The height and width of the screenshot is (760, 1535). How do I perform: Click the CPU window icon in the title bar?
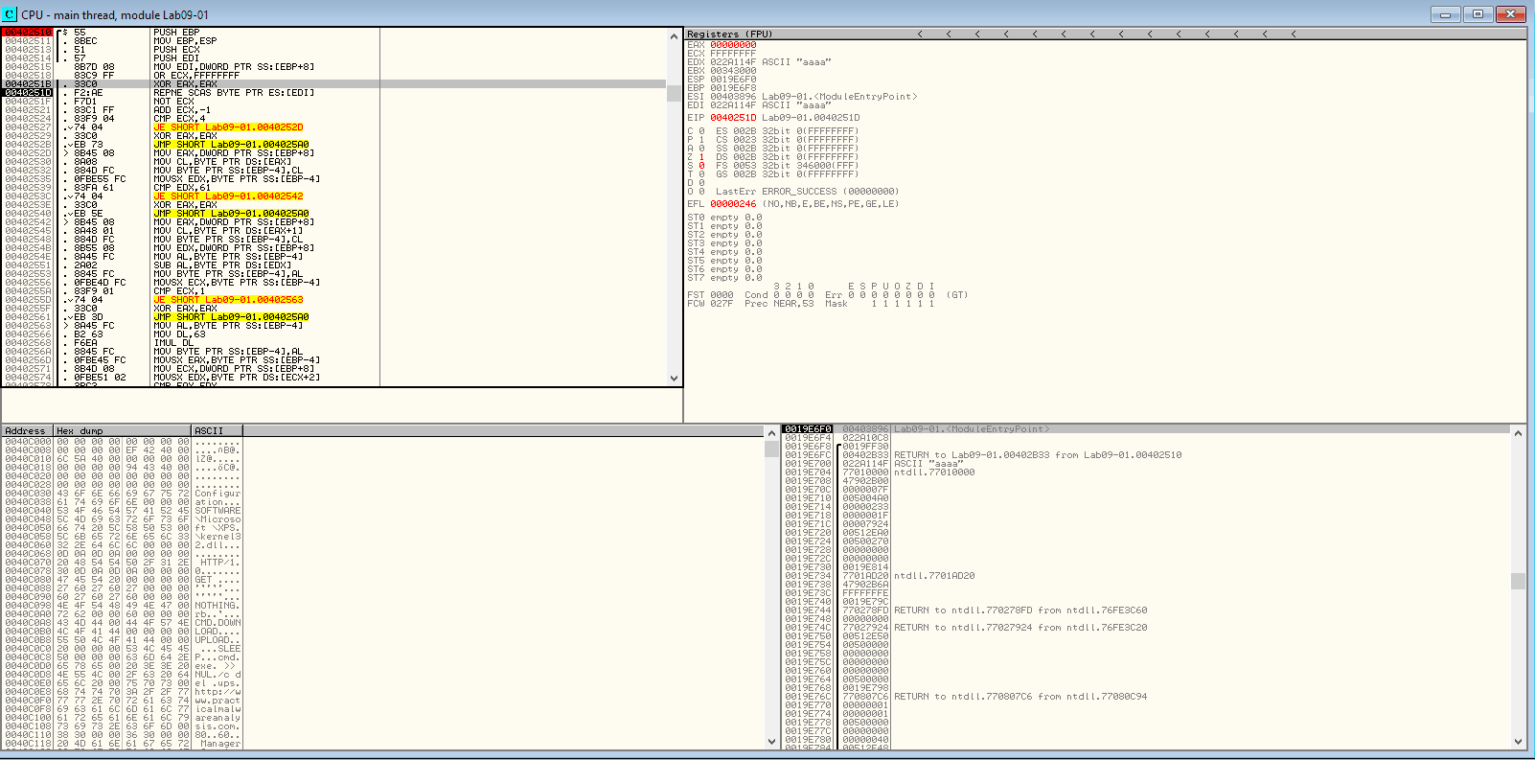[x=11, y=14]
